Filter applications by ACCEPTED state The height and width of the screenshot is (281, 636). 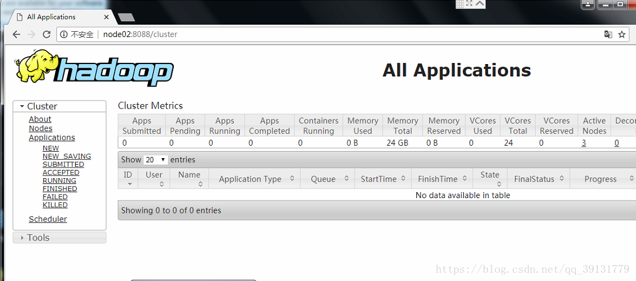[x=61, y=173]
